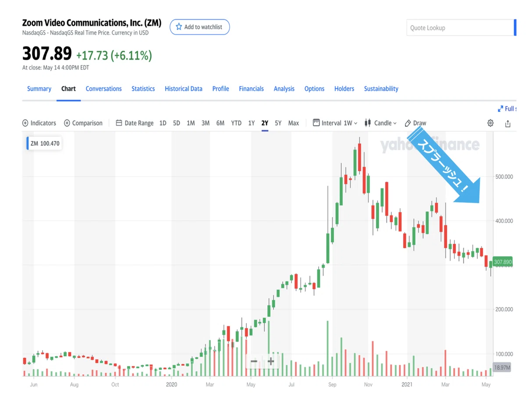526x400 pixels.
Task: Activate the Draw pencil tool
Action: point(415,123)
